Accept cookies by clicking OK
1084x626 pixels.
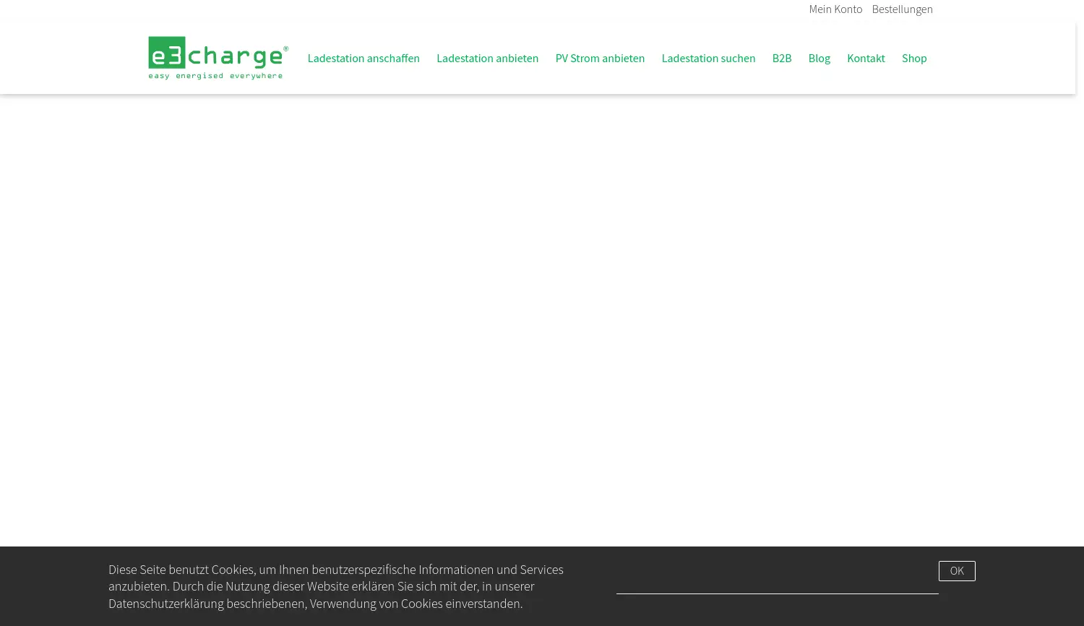(x=957, y=570)
